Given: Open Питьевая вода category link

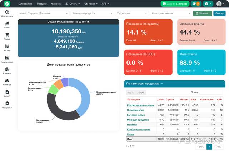Looking at the screenshot, I should (135, 110).
